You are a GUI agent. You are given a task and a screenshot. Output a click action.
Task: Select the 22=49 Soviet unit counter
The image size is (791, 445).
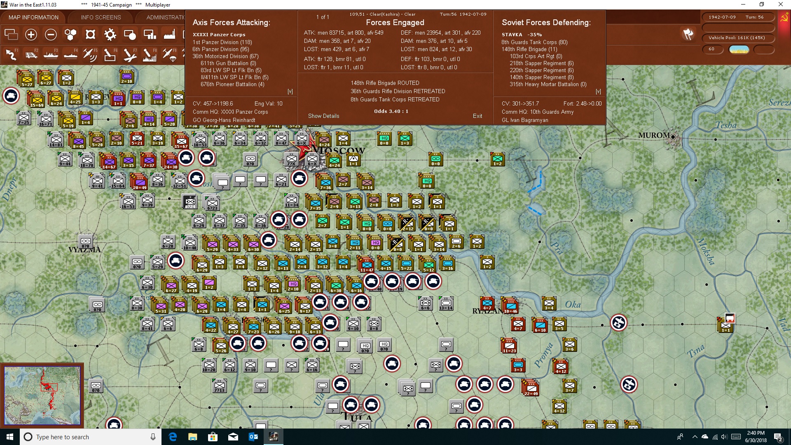pos(531,388)
